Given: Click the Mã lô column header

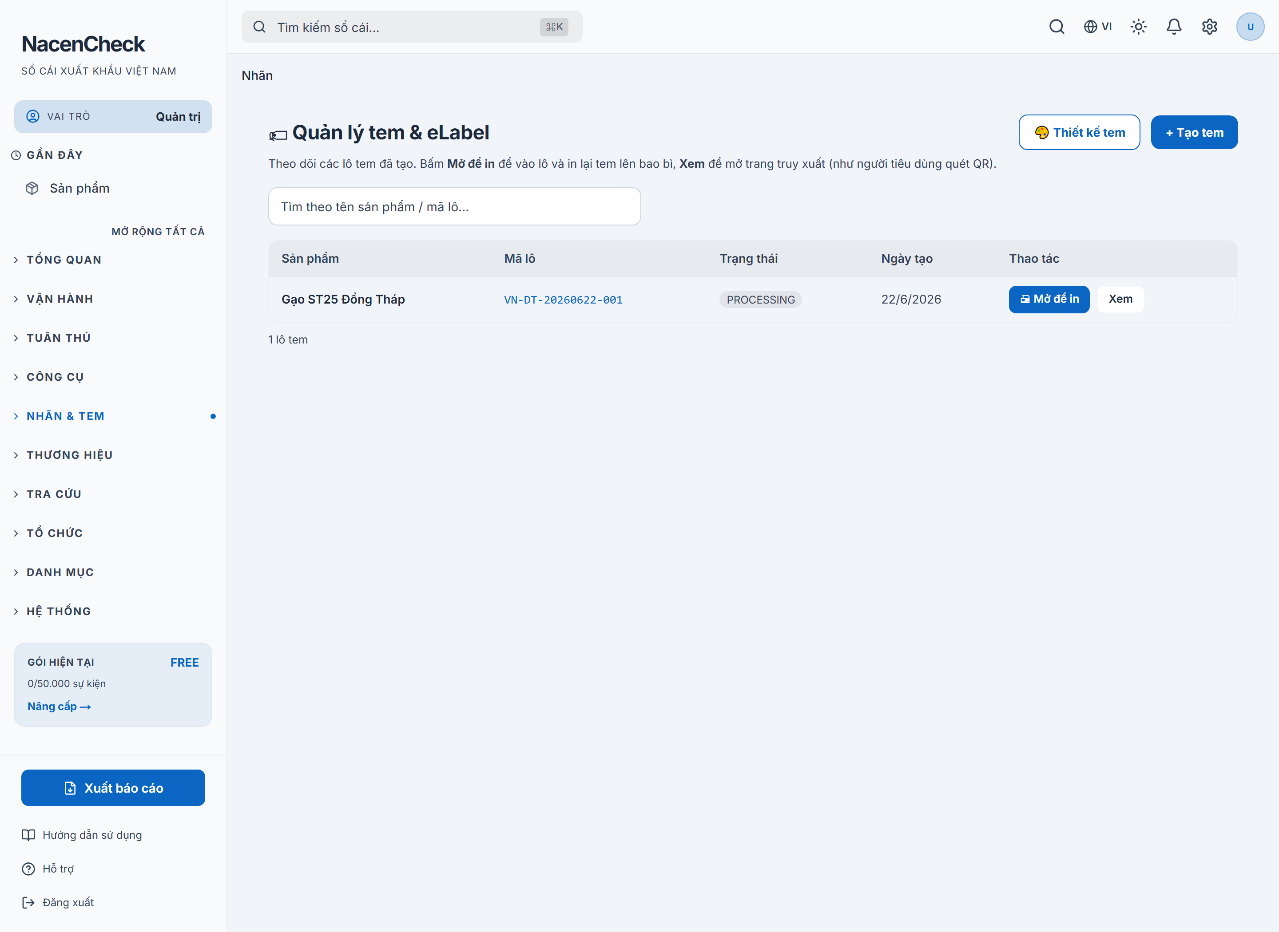Looking at the screenshot, I should [519, 258].
